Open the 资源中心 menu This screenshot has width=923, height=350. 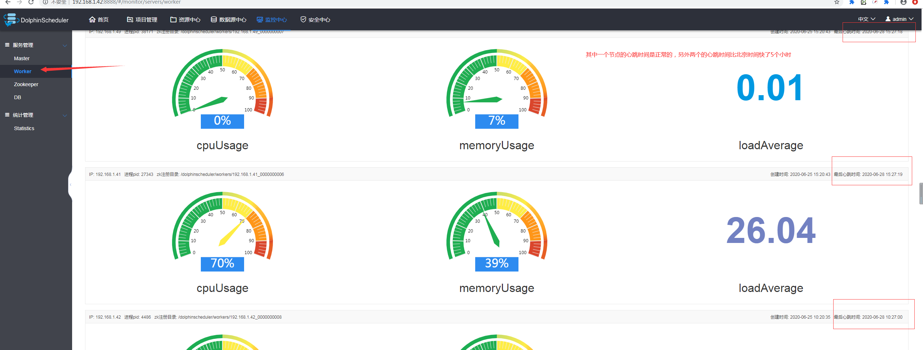[185, 19]
